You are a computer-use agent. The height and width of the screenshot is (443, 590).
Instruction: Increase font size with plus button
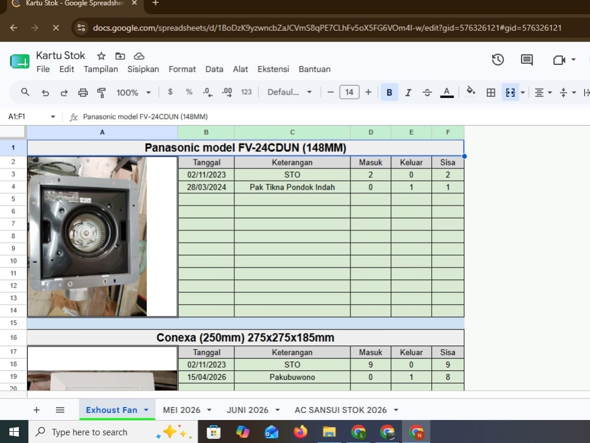point(368,92)
